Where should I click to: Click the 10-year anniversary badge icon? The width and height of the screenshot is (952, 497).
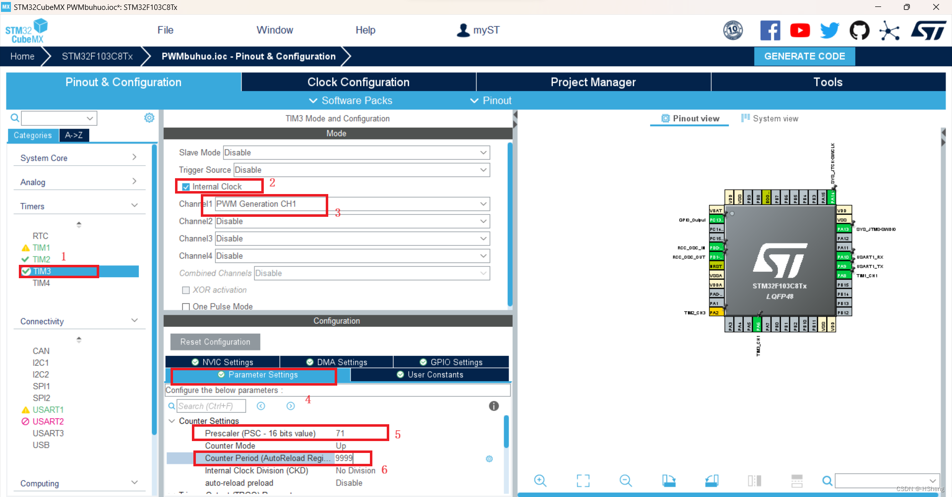(x=733, y=31)
